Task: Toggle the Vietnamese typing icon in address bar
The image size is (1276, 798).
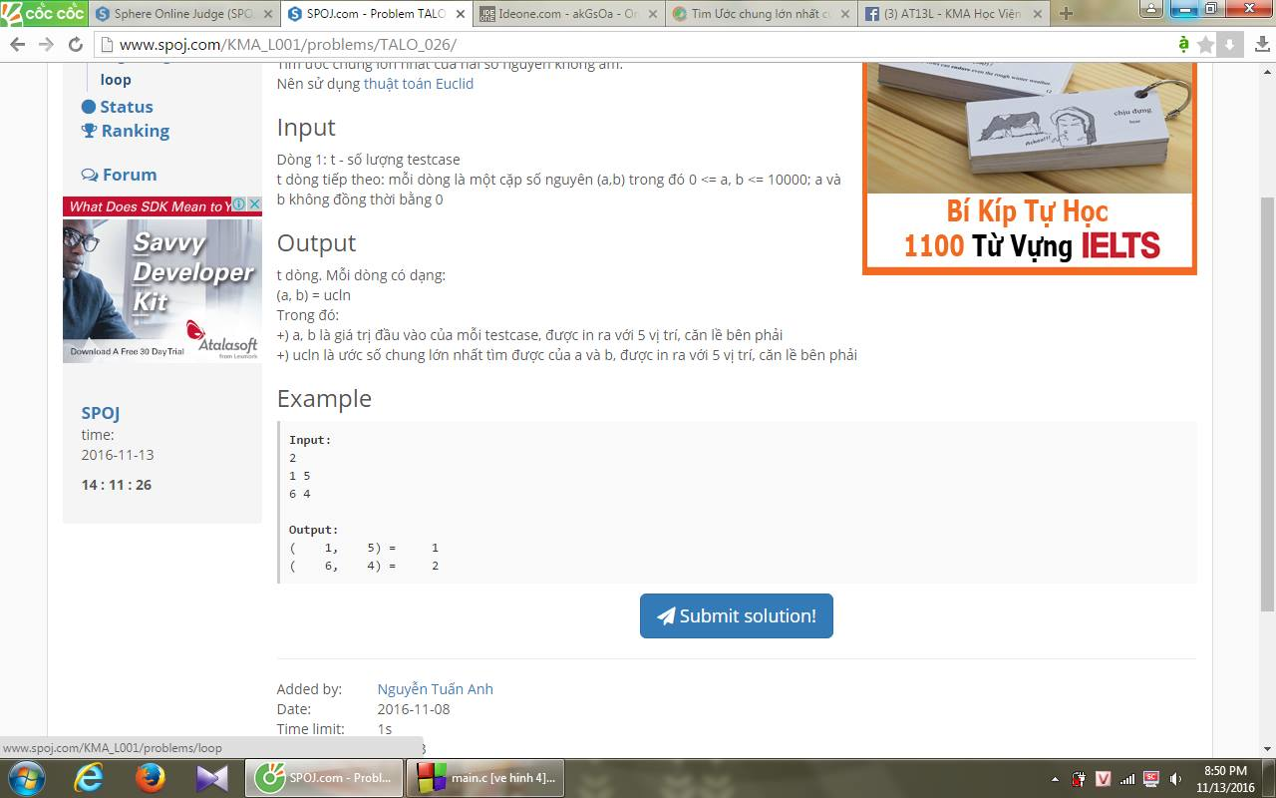Action: coord(1183,45)
